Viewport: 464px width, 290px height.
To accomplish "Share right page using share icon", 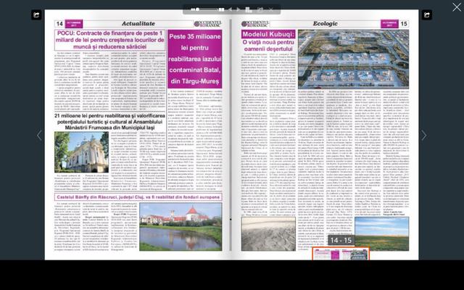I will (427, 14).
